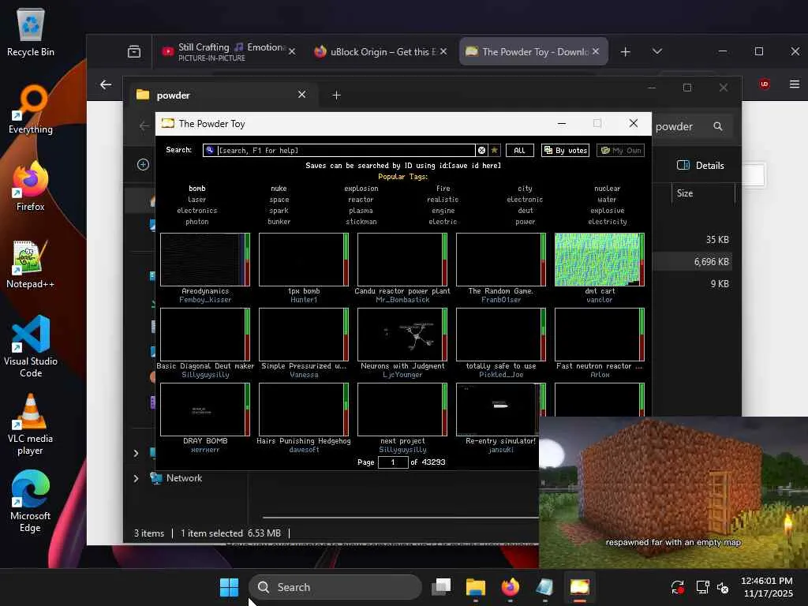
Task: Click the nuclear popular tag
Action: click(607, 189)
